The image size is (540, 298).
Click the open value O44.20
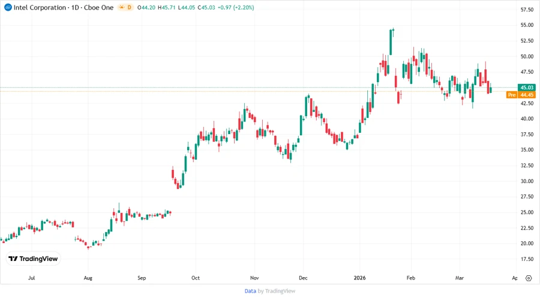146,8
